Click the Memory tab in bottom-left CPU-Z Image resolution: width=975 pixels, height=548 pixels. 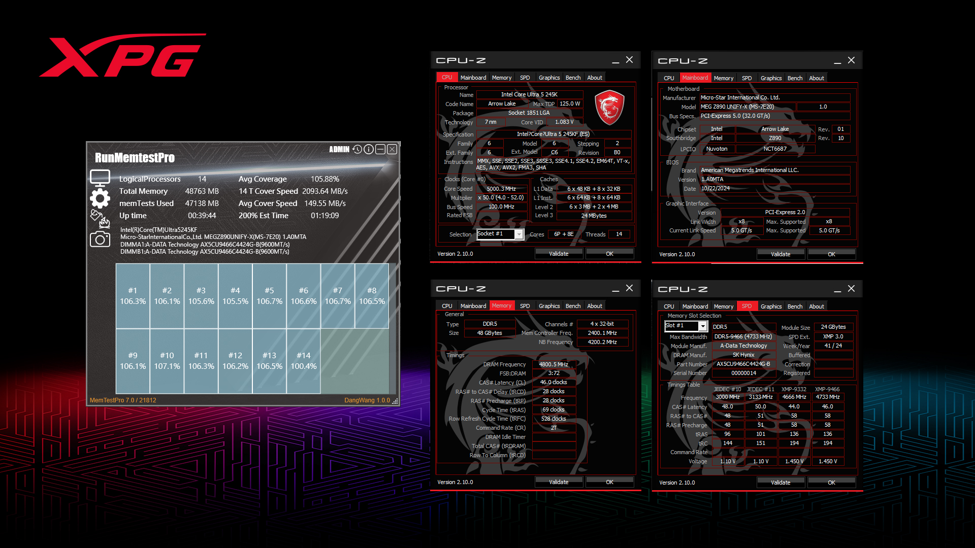501,306
